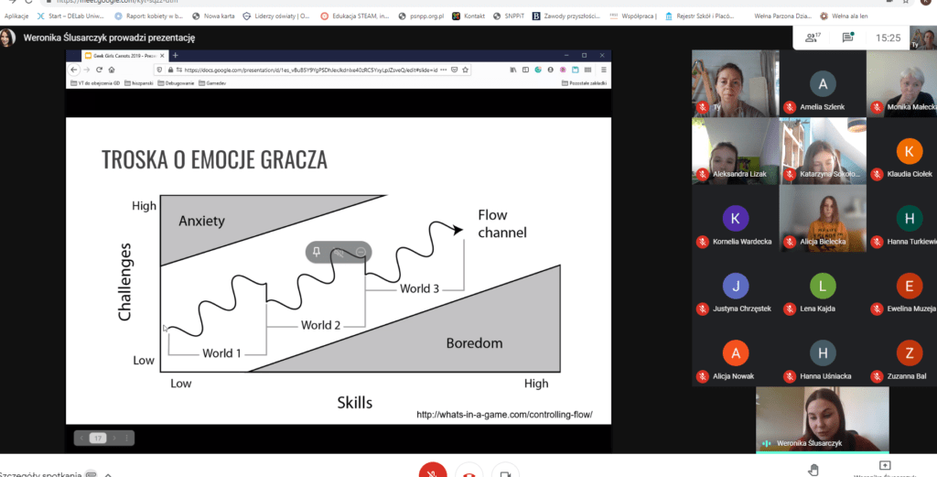Click the pin icon on the presentation overlay
The height and width of the screenshot is (477, 937).
click(317, 253)
